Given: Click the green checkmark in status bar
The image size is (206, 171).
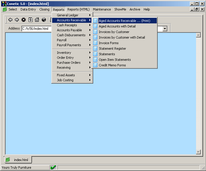Looking at the screenshot, I should tap(53, 167).
